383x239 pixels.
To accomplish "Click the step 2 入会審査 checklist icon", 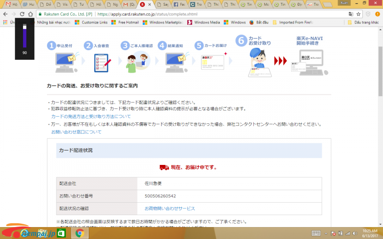I will pos(102,63).
